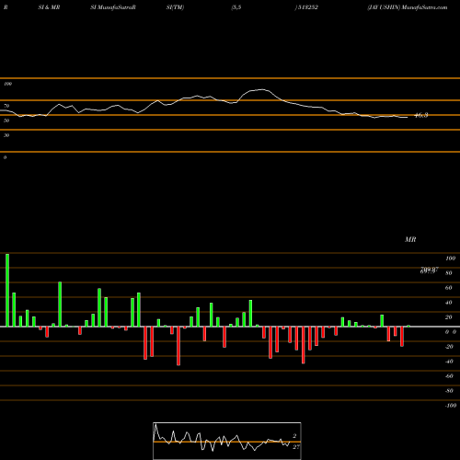Image resolution: width=460 pixels, height=460 pixels.
Task: Click the JAY USHIN MunafaSutra.com header text
Action: tap(408, 7)
